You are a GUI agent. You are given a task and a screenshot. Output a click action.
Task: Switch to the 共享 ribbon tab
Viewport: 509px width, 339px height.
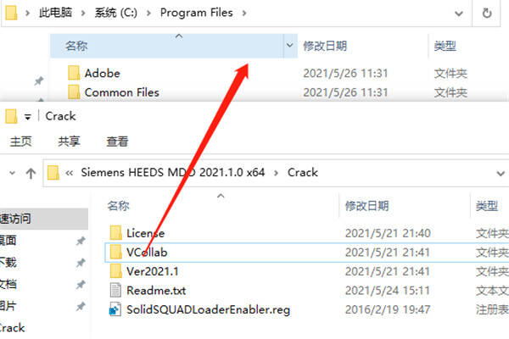[69, 142]
